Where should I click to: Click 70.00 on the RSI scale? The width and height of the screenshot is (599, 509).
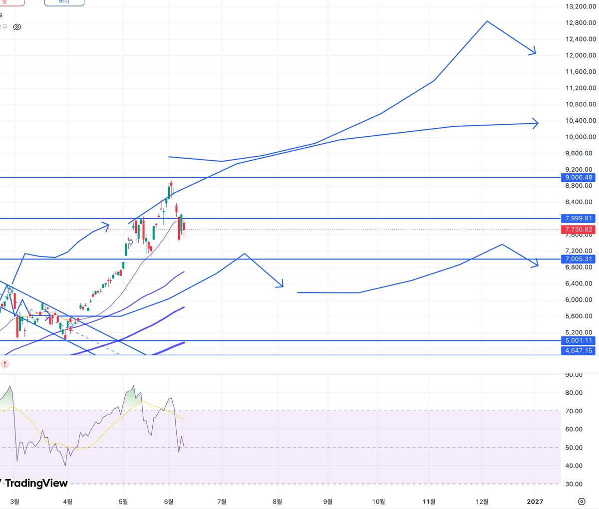click(574, 411)
